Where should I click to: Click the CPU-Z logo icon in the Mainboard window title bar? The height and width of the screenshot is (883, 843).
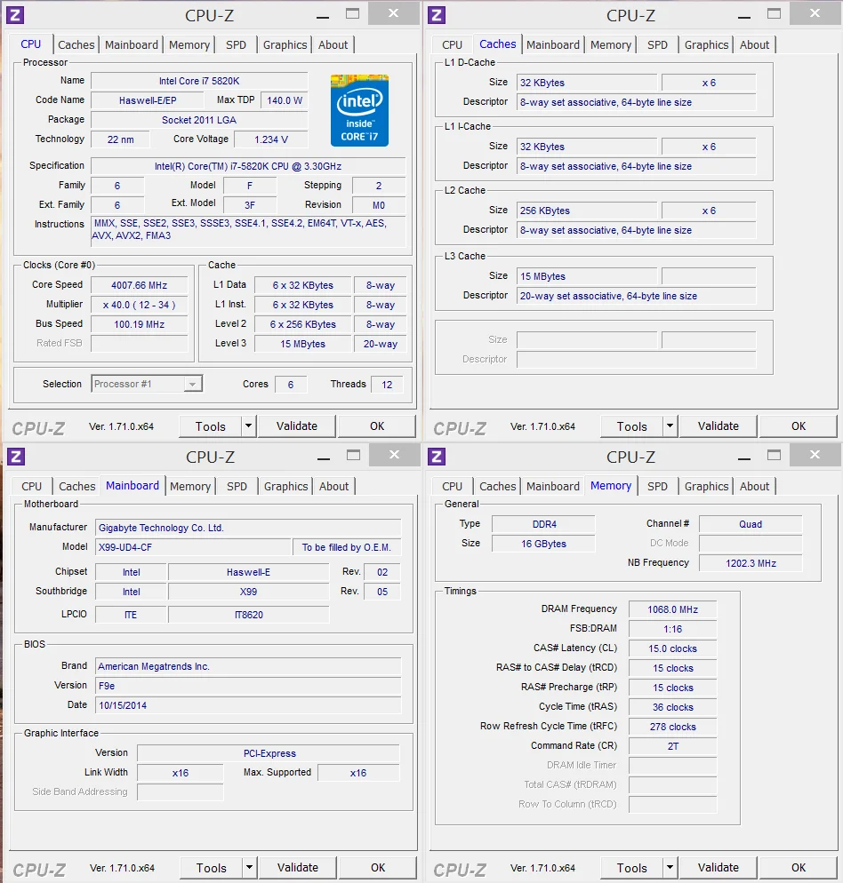click(16, 457)
